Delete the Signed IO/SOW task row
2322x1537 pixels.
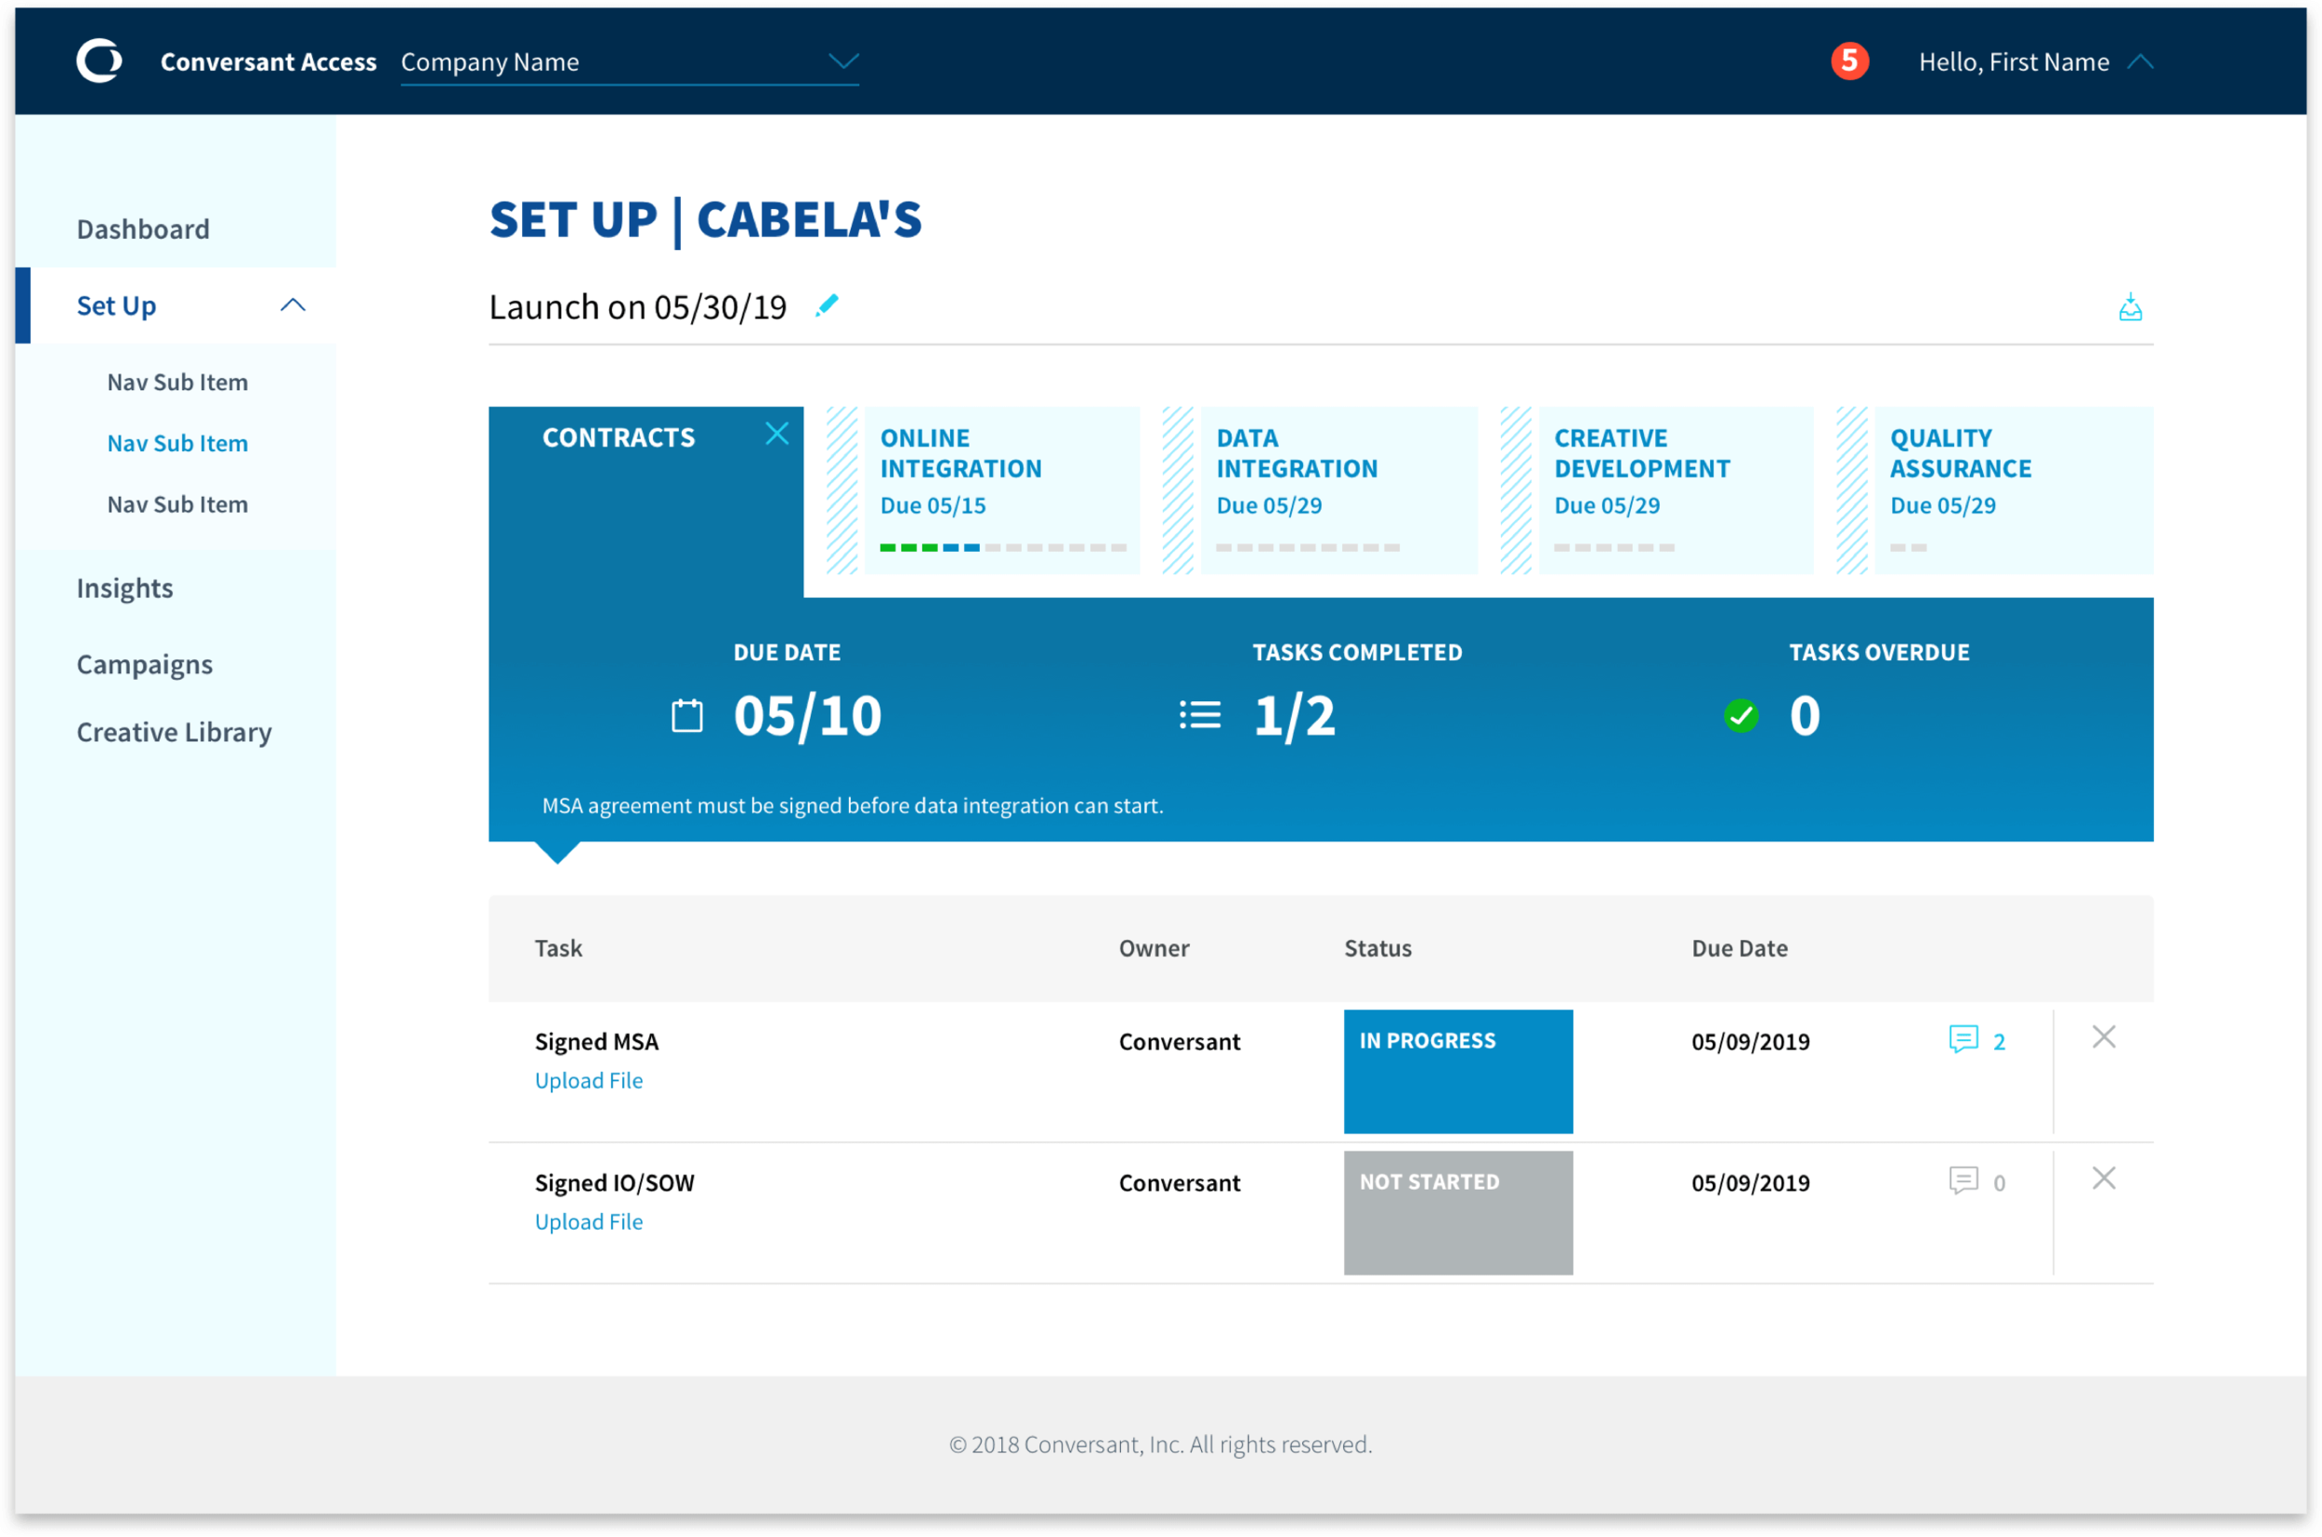pyautogui.click(x=2104, y=1179)
